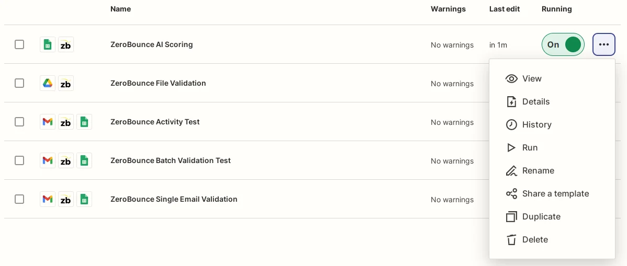Choose Rename from the context menu
The width and height of the screenshot is (627, 266).
538,171
